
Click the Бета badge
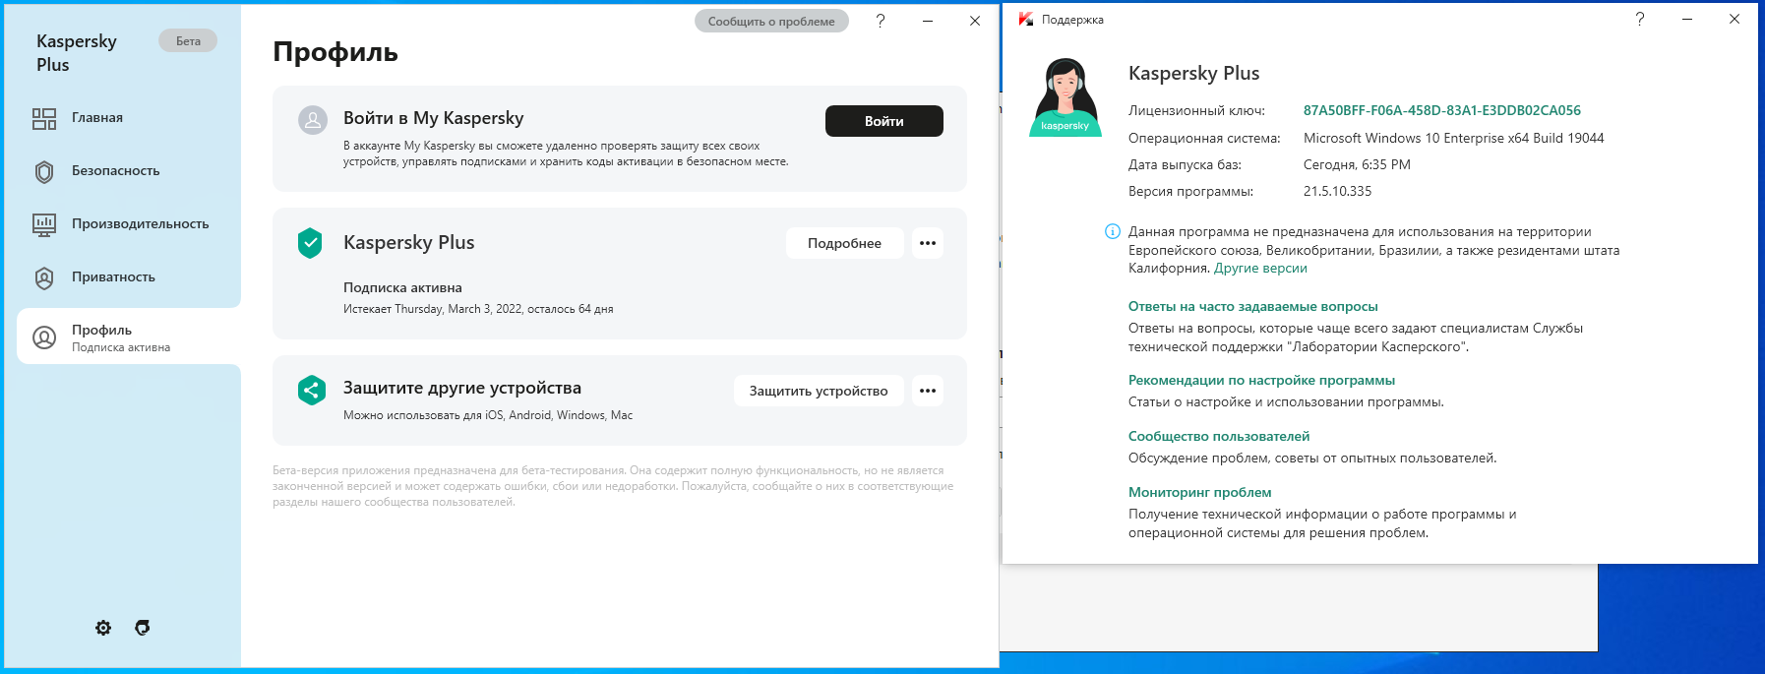point(188,41)
